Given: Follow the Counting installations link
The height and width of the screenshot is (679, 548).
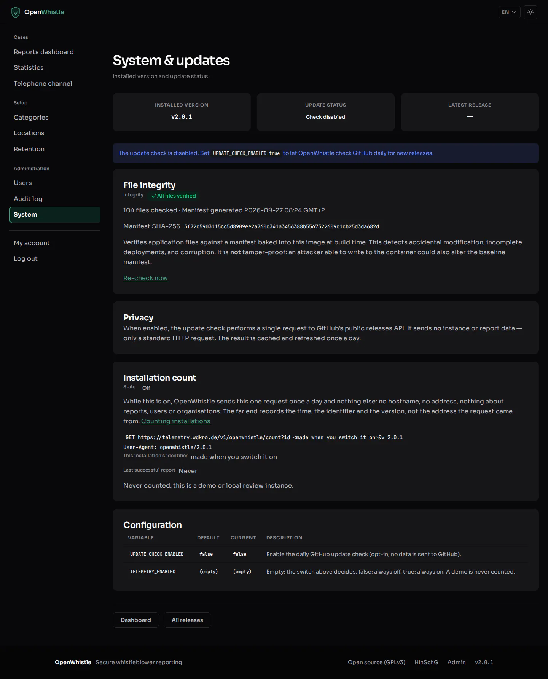Looking at the screenshot, I should (175, 421).
